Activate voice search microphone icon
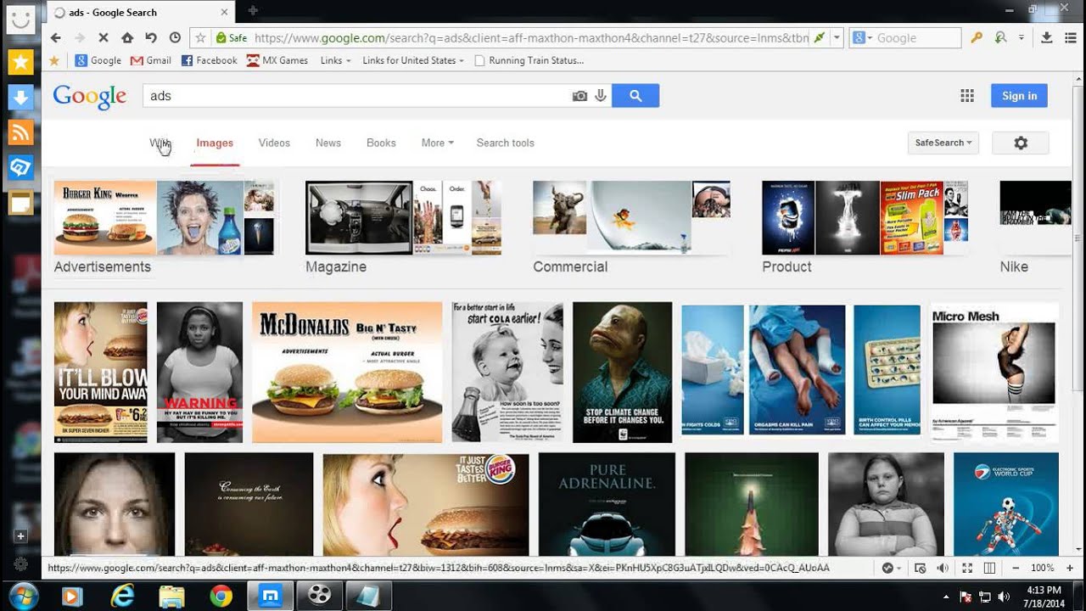The width and height of the screenshot is (1086, 611). pos(601,96)
